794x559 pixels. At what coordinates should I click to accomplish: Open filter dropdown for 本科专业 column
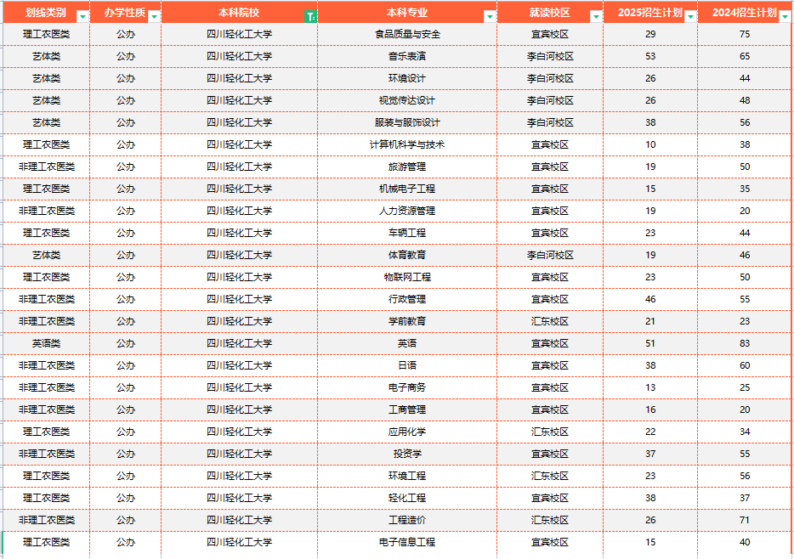point(489,17)
